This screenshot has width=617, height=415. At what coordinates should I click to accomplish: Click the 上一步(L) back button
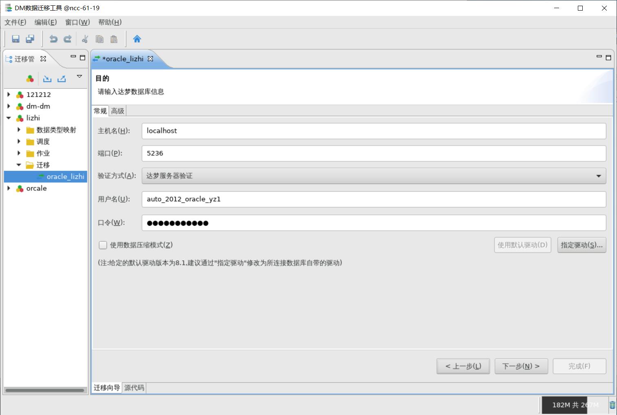click(463, 366)
